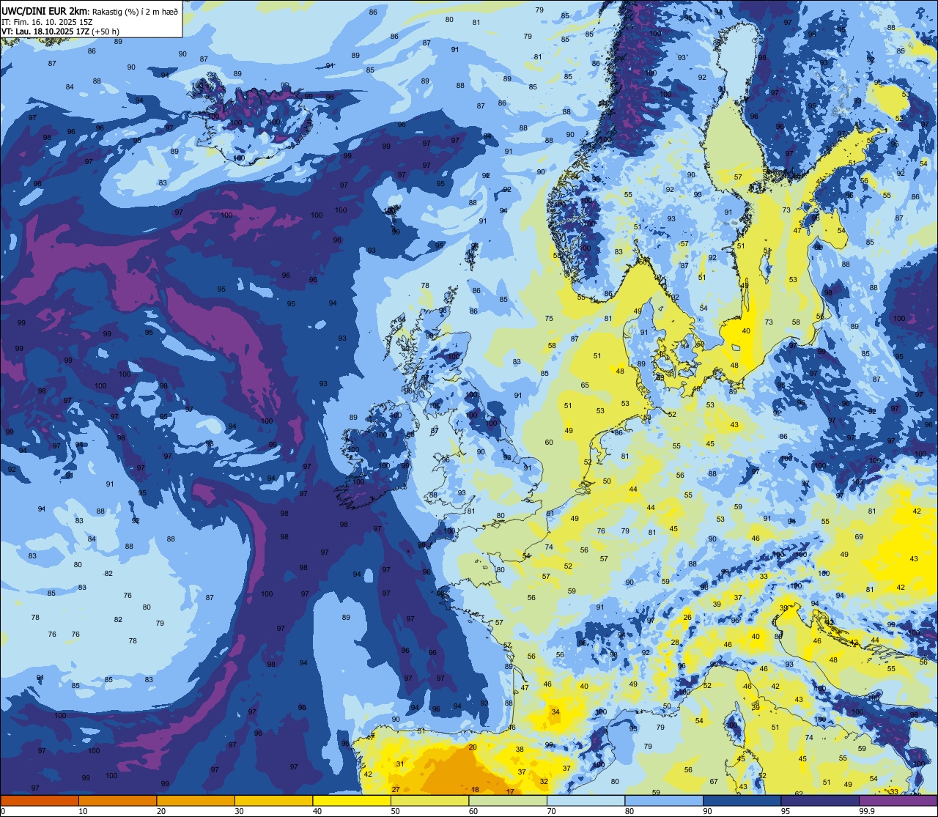Click the 0–10 dark orange legend swatch
The width and height of the screenshot is (938, 817).
(40, 800)
